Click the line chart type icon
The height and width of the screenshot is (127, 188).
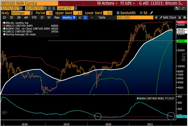tap(80, 18)
